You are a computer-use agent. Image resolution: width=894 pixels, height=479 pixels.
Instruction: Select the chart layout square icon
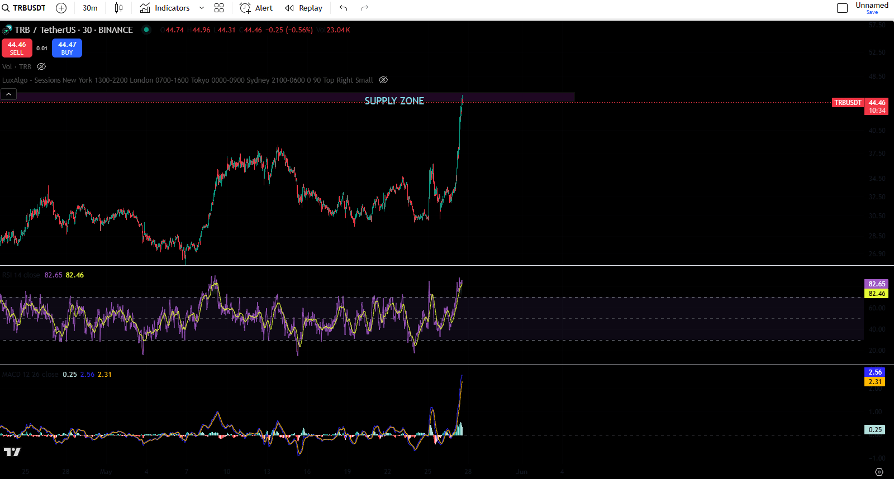(x=843, y=8)
